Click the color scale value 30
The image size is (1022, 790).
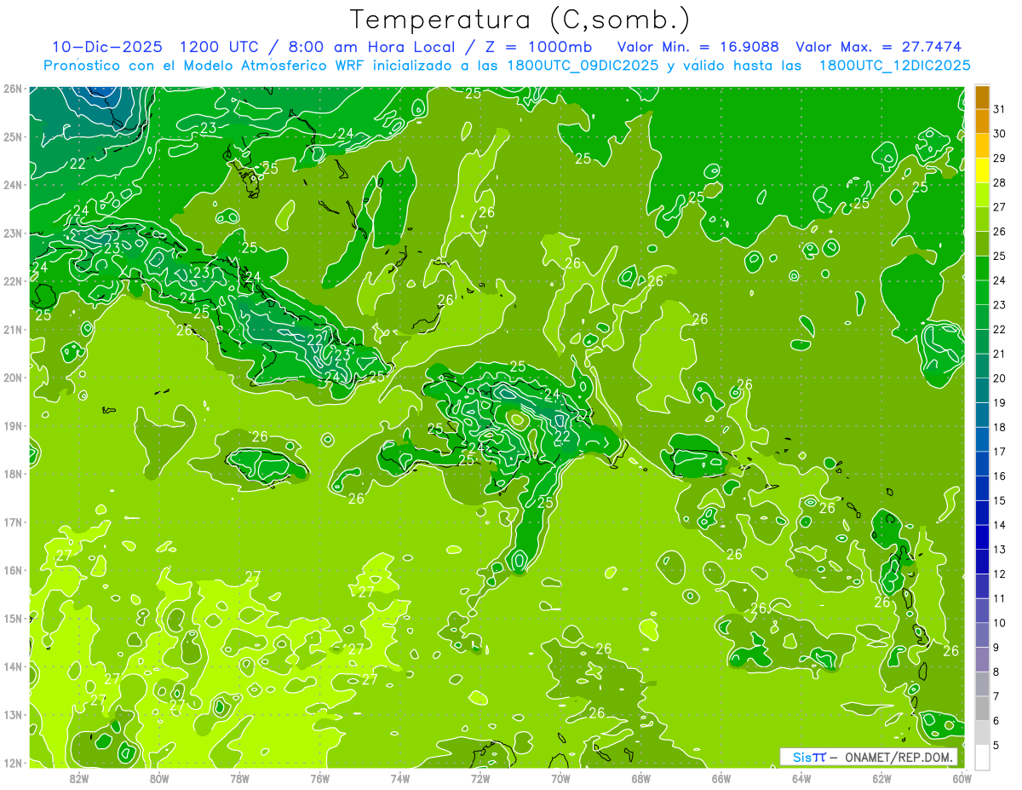pyautogui.click(x=999, y=134)
